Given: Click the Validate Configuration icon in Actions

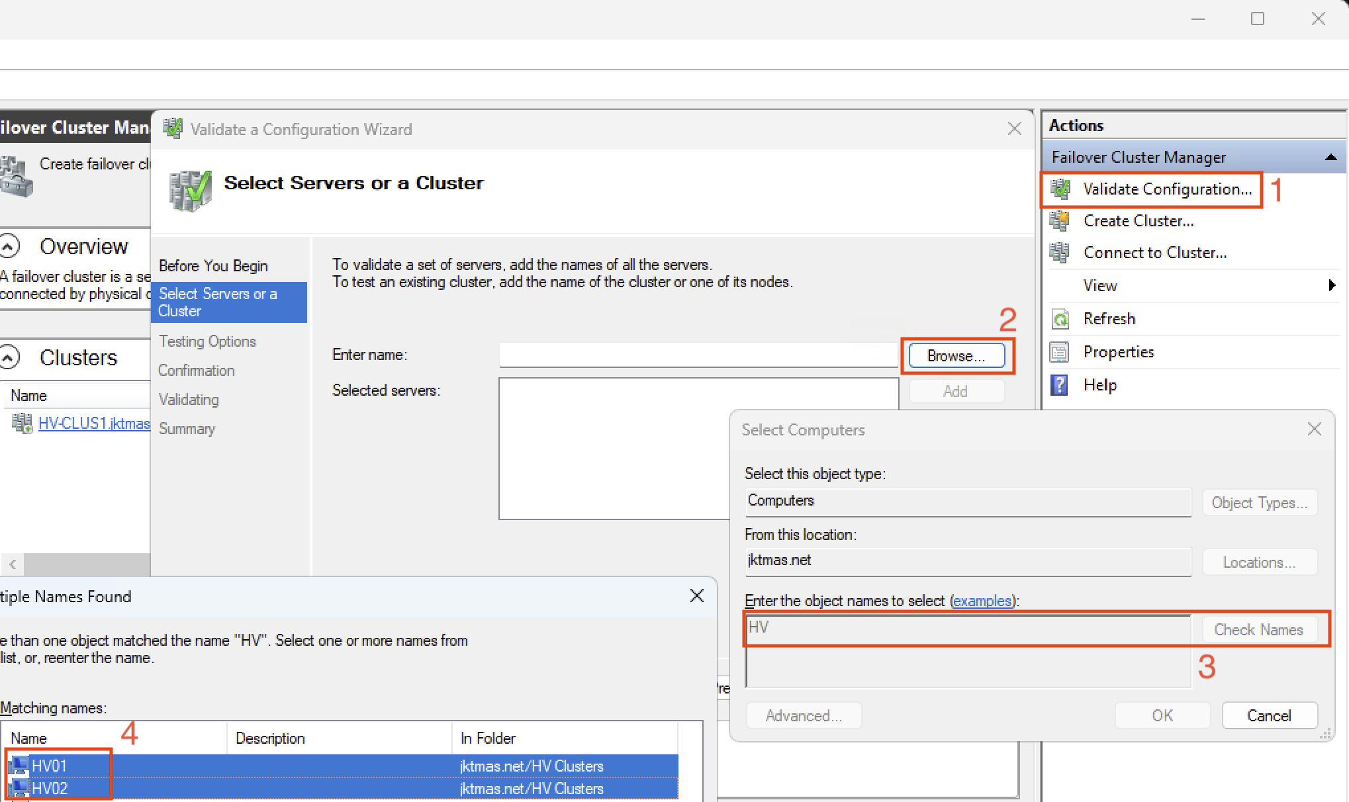Looking at the screenshot, I should (1060, 189).
